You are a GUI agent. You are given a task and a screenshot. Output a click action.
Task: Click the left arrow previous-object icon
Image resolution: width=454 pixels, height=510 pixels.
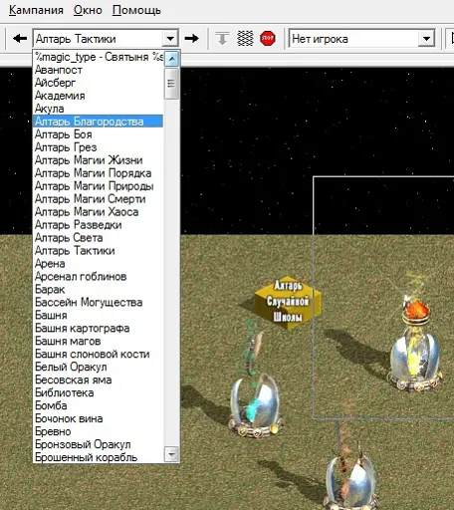[x=20, y=39]
